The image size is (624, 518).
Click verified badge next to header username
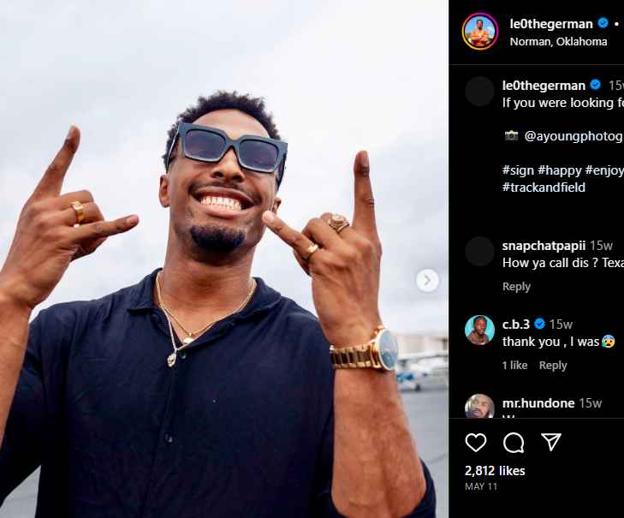tap(603, 23)
